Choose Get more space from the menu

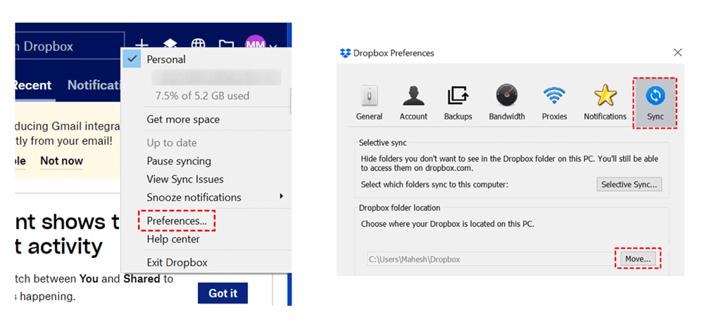click(x=183, y=119)
